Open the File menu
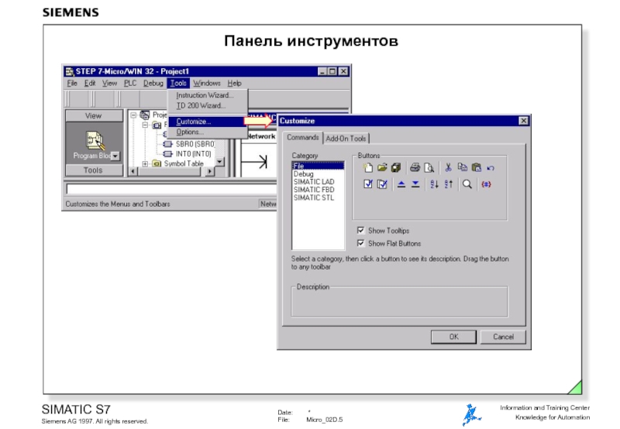 72,83
